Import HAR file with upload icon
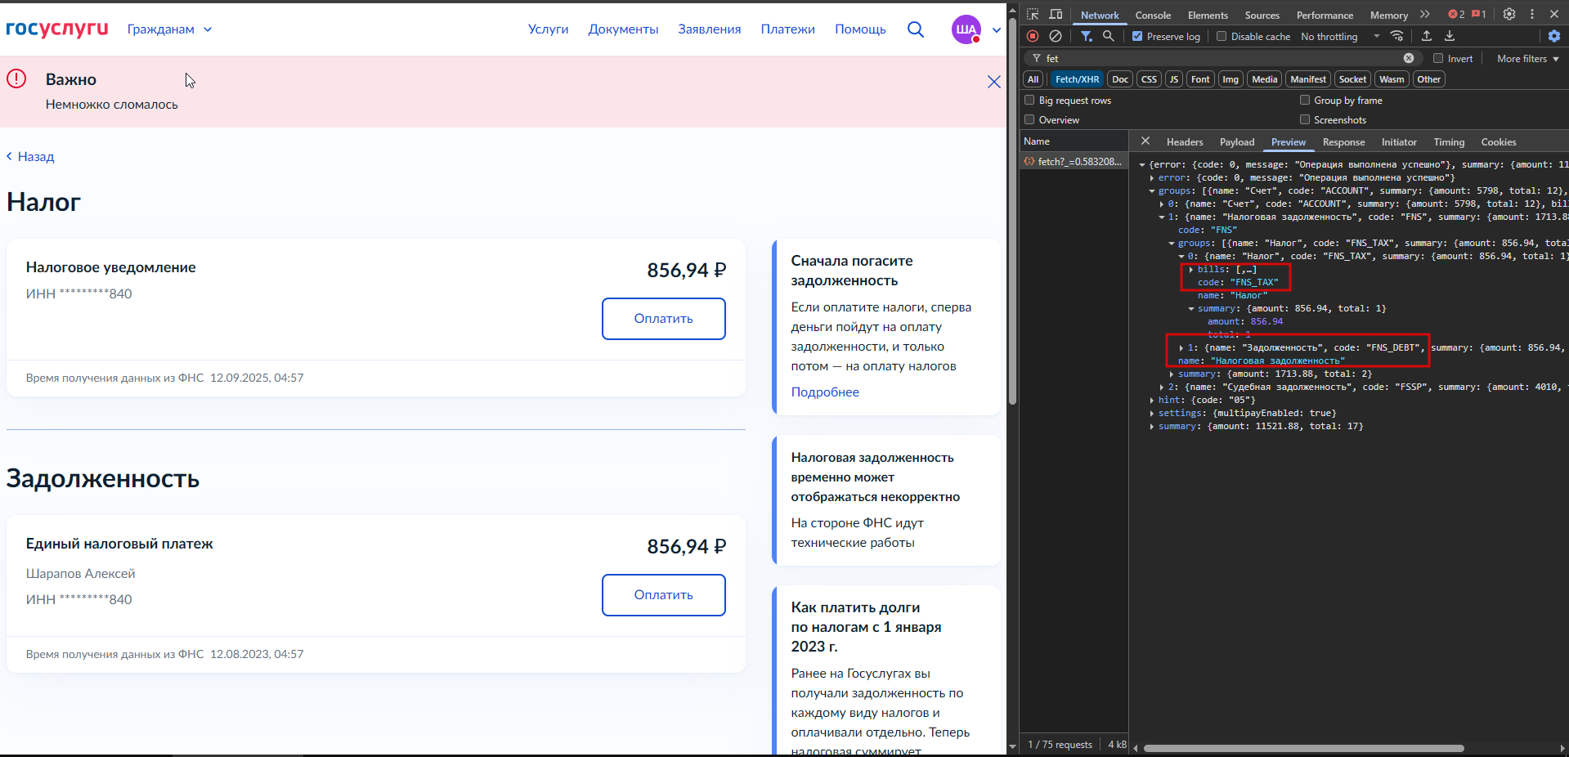 pyautogui.click(x=1427, y=36)
